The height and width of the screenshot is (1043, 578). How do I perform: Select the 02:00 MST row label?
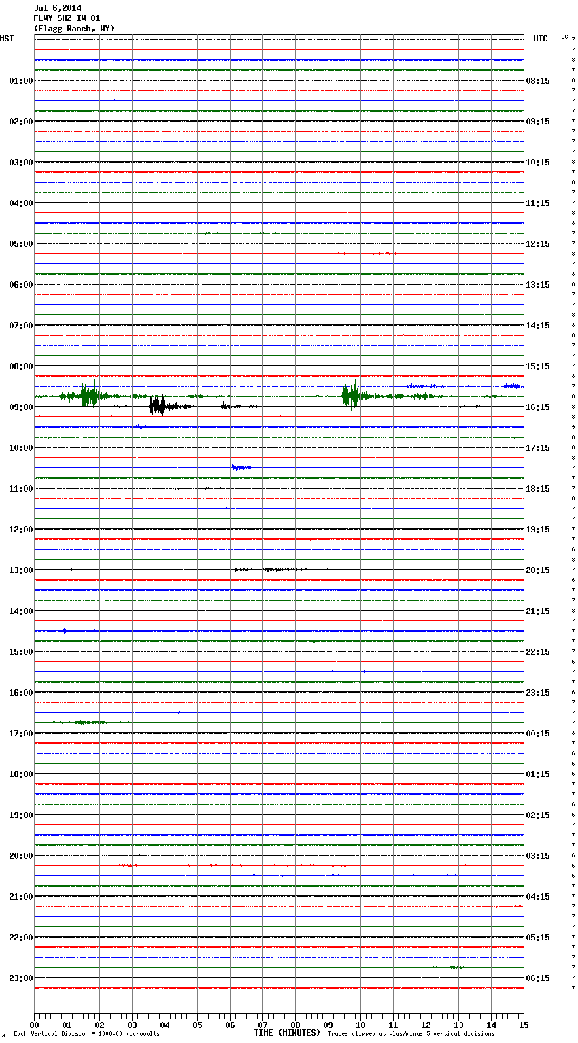21,122
